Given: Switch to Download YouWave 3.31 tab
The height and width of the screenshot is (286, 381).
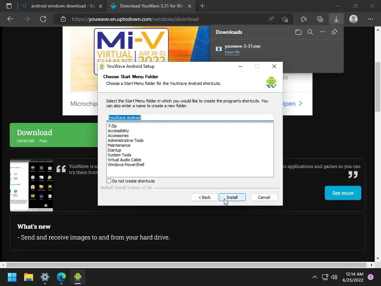Looking at the screenshot, I should 151,6.
